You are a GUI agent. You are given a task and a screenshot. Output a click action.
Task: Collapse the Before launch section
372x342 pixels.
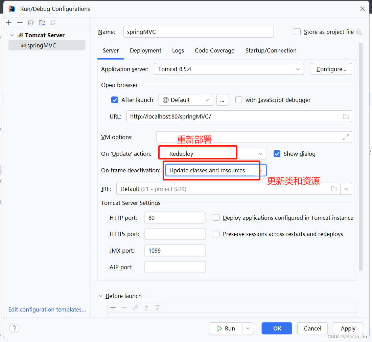tap(101, 296)
